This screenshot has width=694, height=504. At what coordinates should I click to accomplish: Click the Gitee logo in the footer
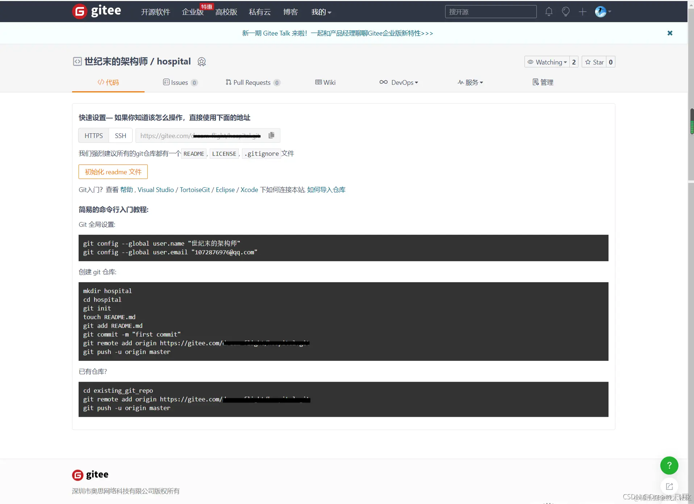pyautogui.click(x=90, y=474)
